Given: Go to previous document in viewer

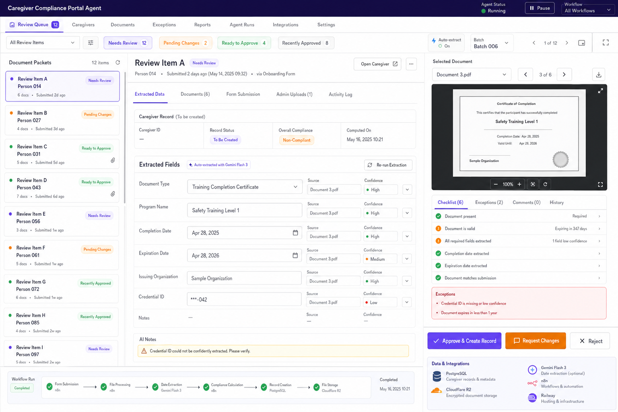Looking at the screenshot, I should [x=525, y=74].
